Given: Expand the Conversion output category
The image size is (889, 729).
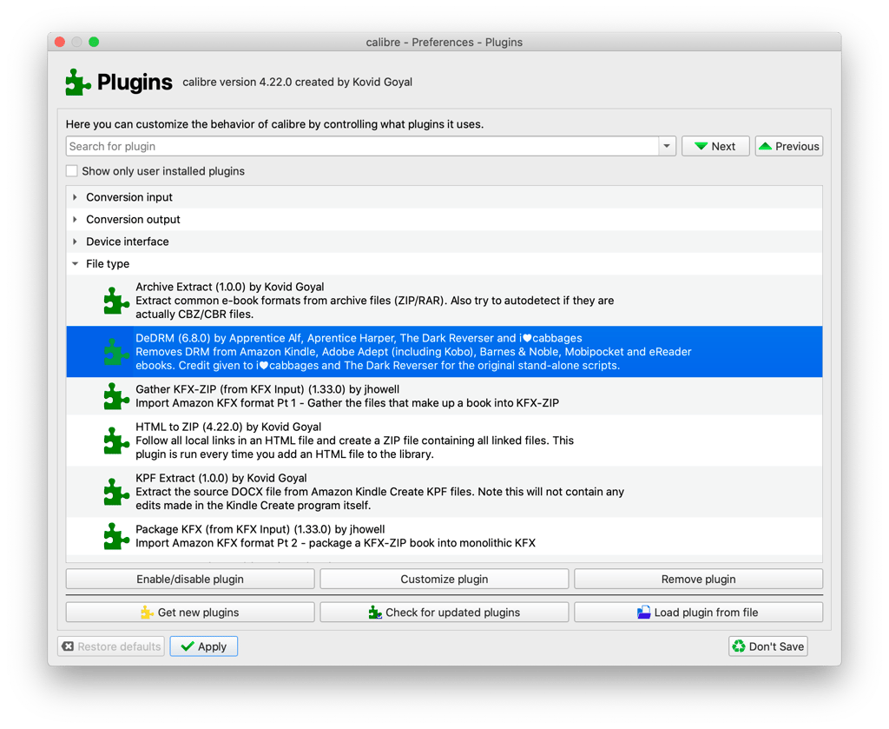Looking at the screenshot, I should click(76, 220).
